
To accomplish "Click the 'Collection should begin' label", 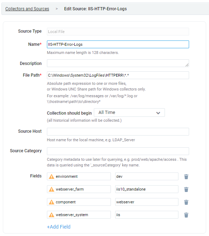I will click(69, 113).
